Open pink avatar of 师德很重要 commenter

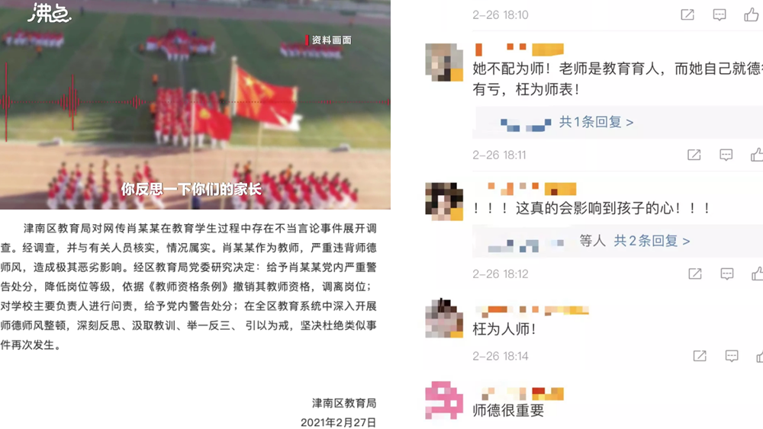[x=444, y=400]
